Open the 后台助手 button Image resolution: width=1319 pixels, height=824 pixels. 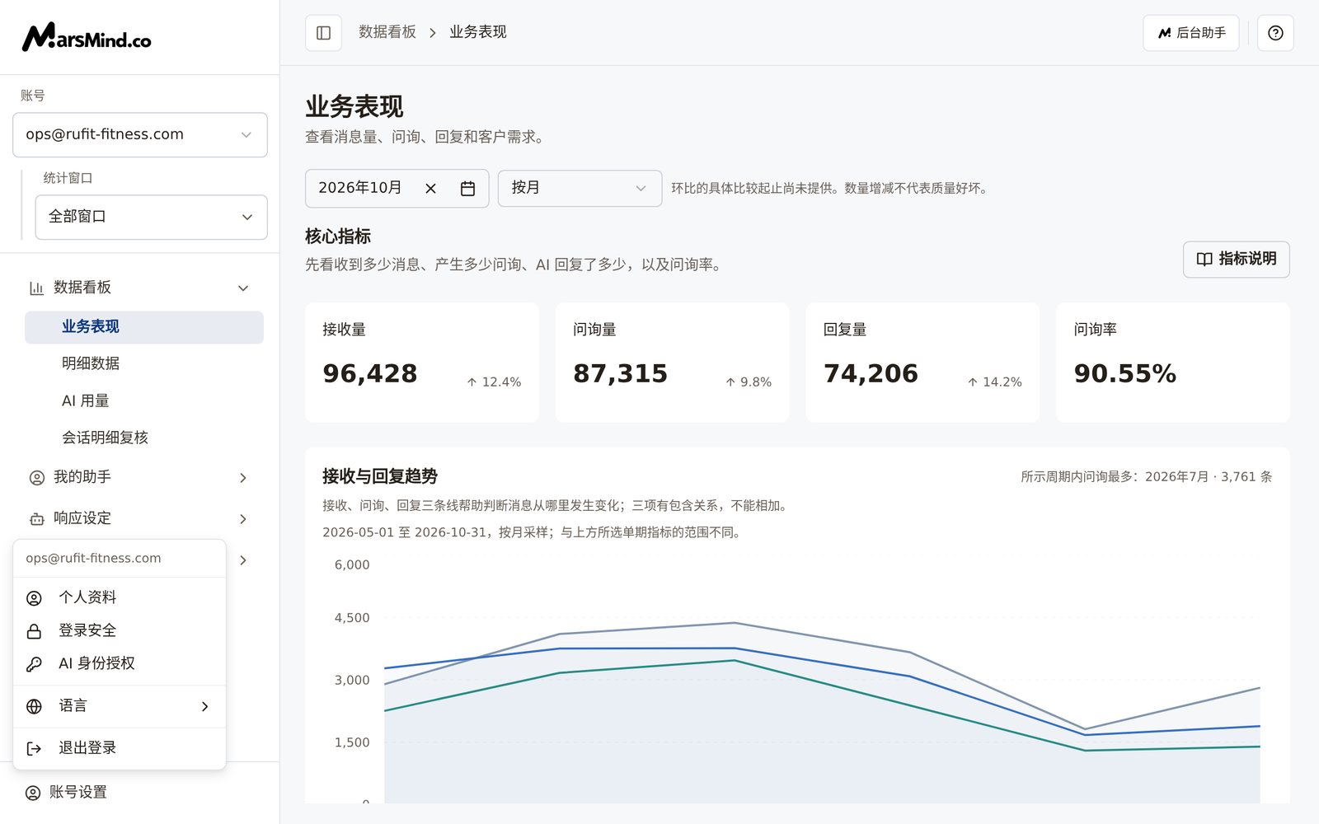pyautogui.click(x=1191, y=33)
